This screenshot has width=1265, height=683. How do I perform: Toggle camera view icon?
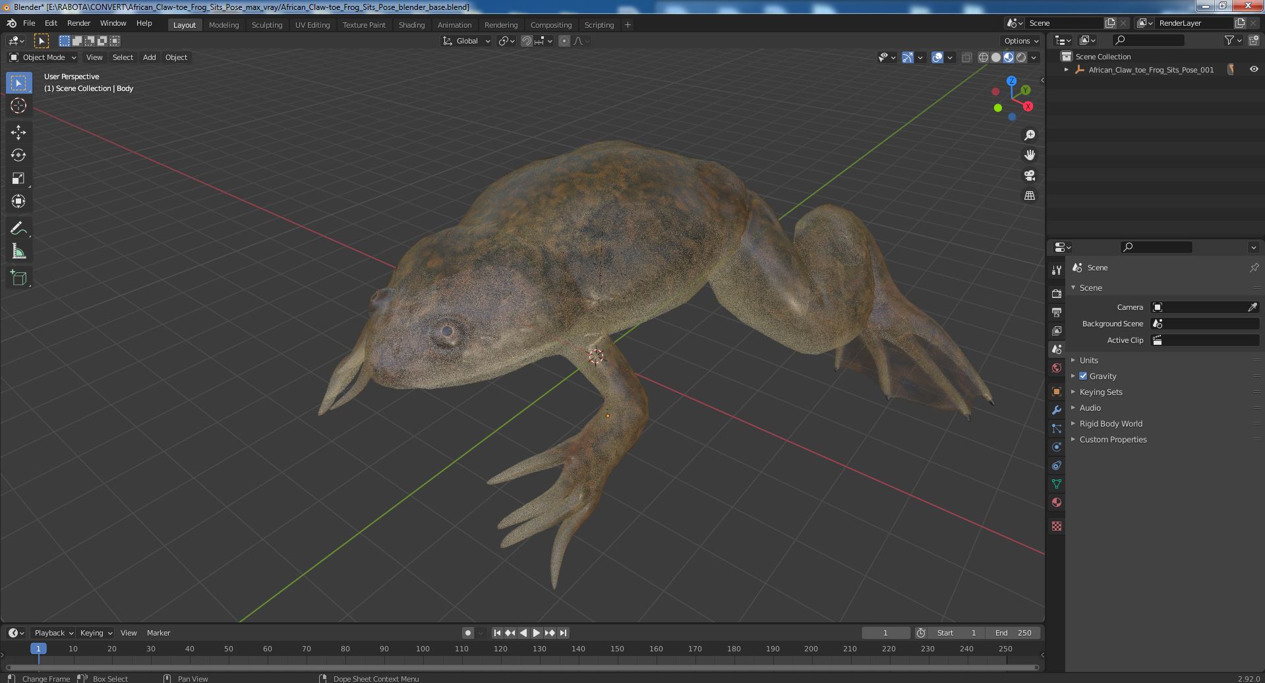coord(1029,175)
